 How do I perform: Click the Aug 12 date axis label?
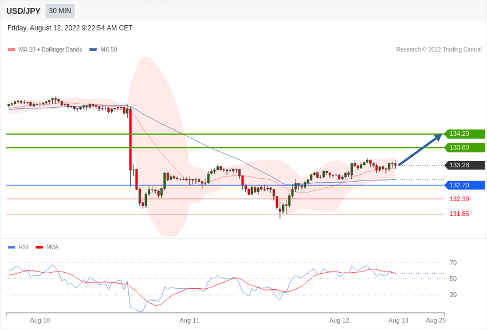pos(339,320)
